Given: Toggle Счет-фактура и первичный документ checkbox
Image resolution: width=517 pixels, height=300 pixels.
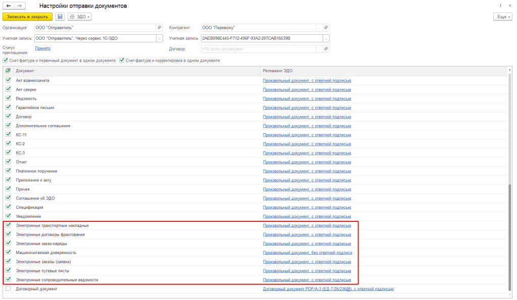Looking at the screenshot, I should 5,61.
